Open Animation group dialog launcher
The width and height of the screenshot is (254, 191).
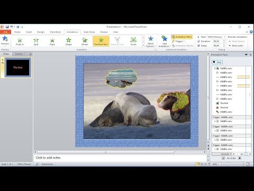point(155,50)
